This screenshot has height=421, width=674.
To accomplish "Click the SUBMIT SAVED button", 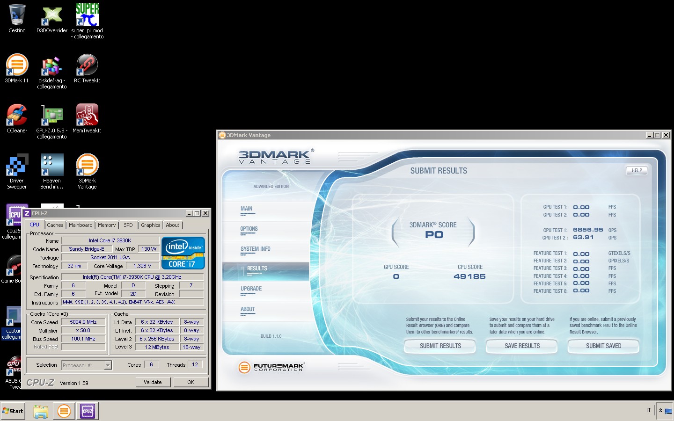I will coord(604,346).
